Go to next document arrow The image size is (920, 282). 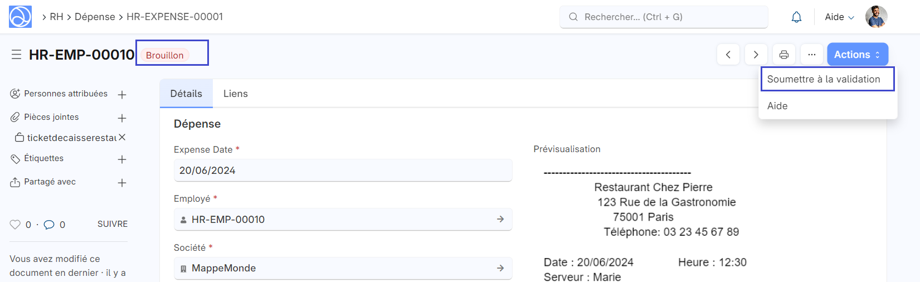(x=756, y=55)
